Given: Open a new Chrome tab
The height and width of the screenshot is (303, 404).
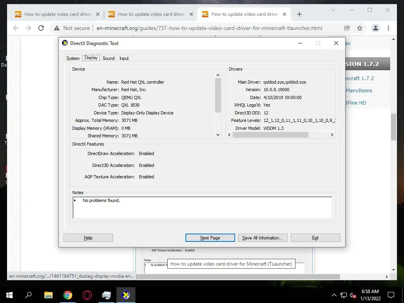Looking at the screenshot, I should point(299,14).
